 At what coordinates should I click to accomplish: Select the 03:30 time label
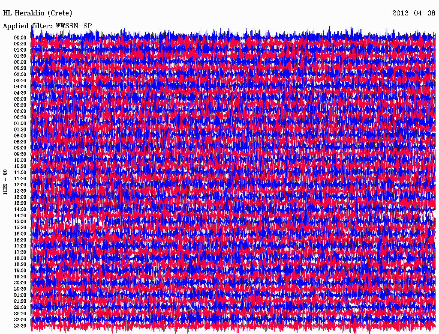tap(20, 81)
